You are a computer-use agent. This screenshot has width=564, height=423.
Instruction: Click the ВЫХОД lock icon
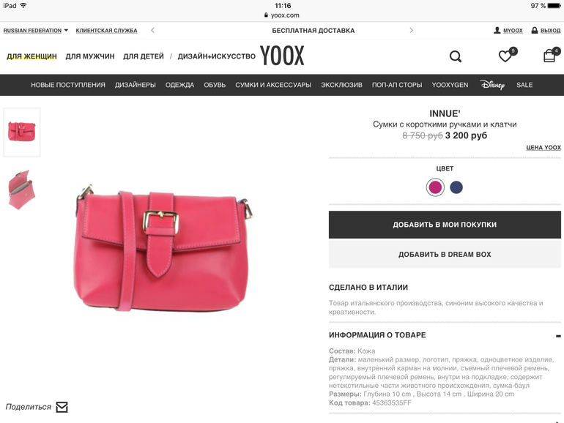click(x=535, y=30)
